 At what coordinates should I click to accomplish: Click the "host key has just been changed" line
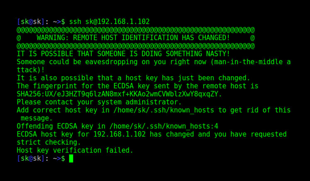pyautogui.click(x=133, y=78)
